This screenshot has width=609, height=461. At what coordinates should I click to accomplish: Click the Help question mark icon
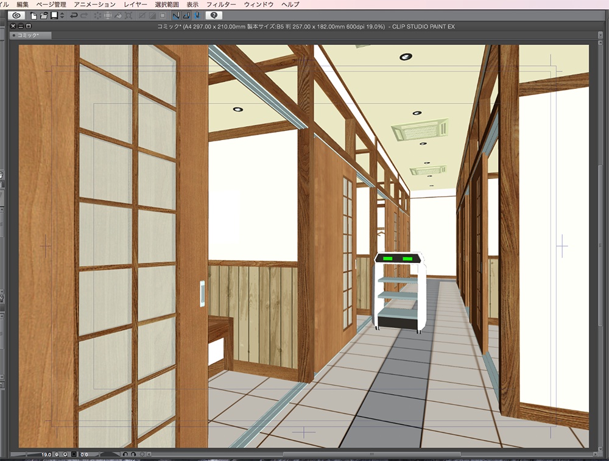pos(214,15)
